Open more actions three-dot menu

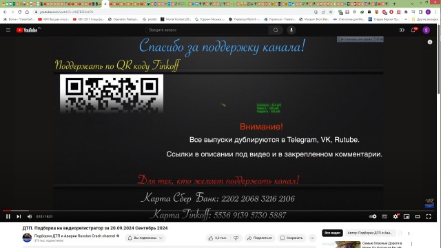(x=312, y=238)
